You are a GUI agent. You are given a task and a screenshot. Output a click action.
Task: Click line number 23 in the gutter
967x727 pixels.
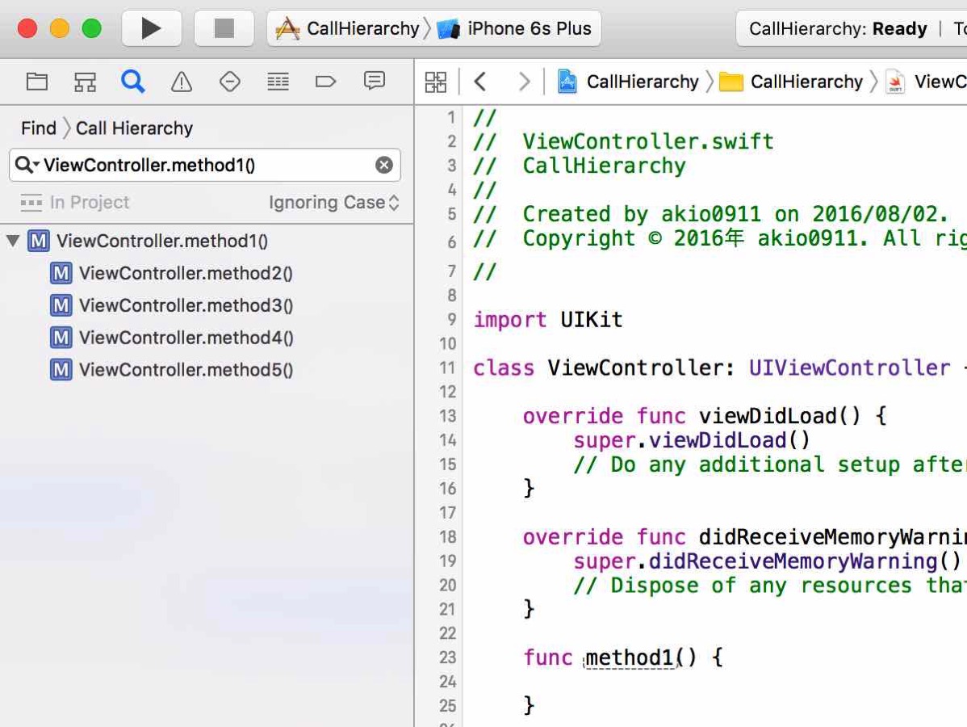coord(448,658)
